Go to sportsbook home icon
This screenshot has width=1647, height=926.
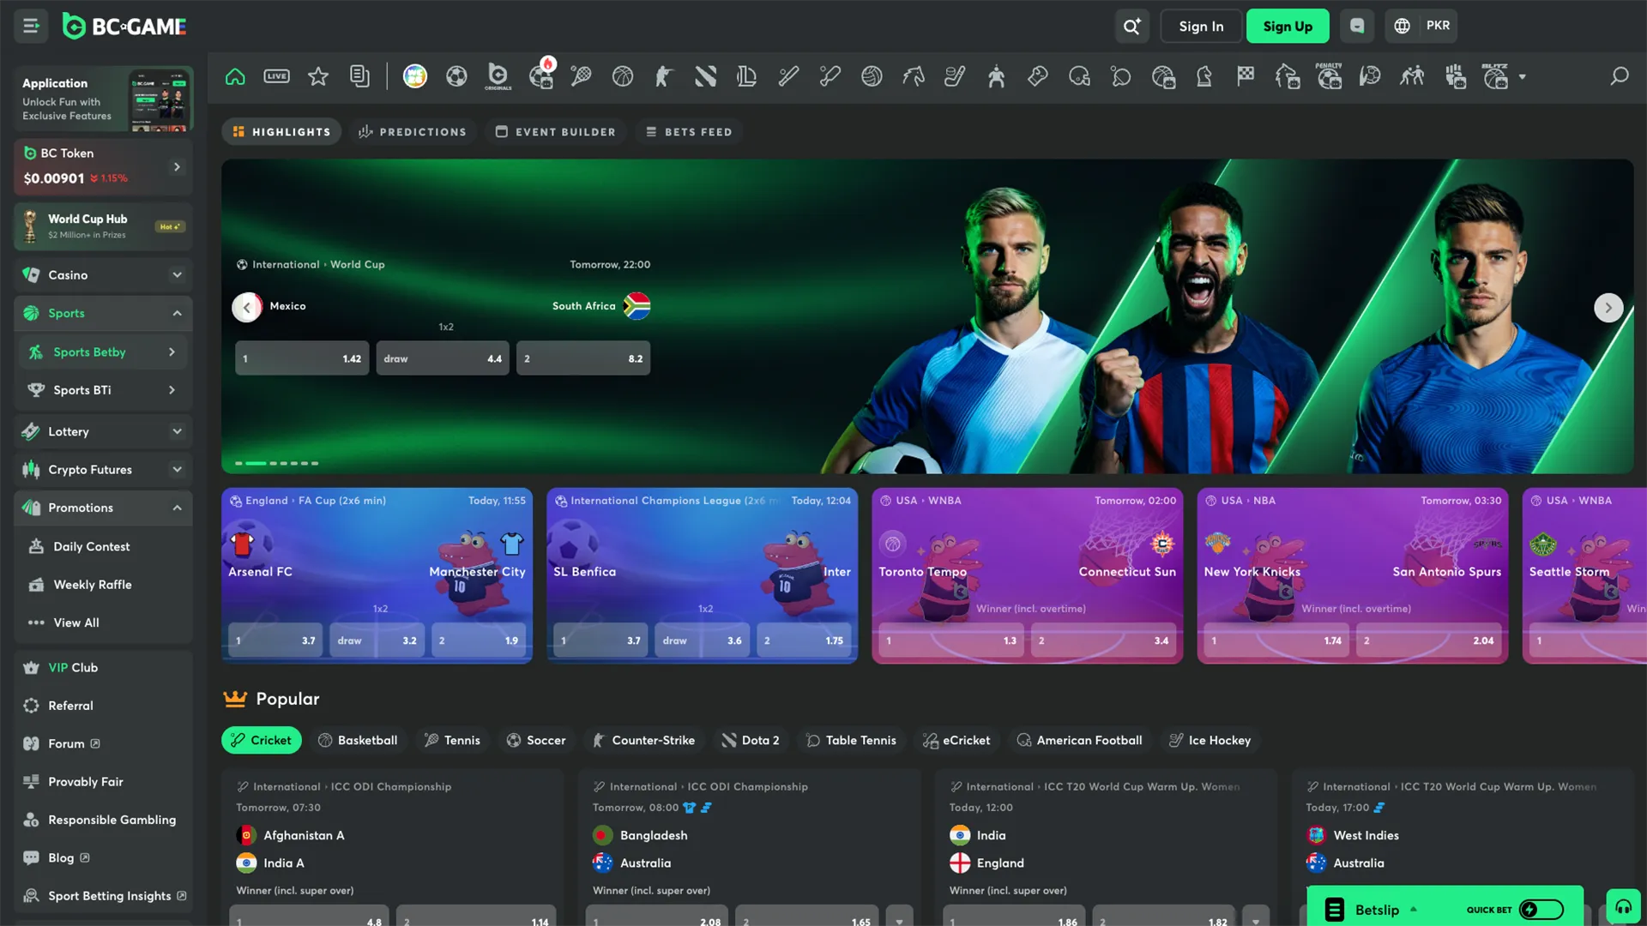pyautogui.click(x=235, y=76)
